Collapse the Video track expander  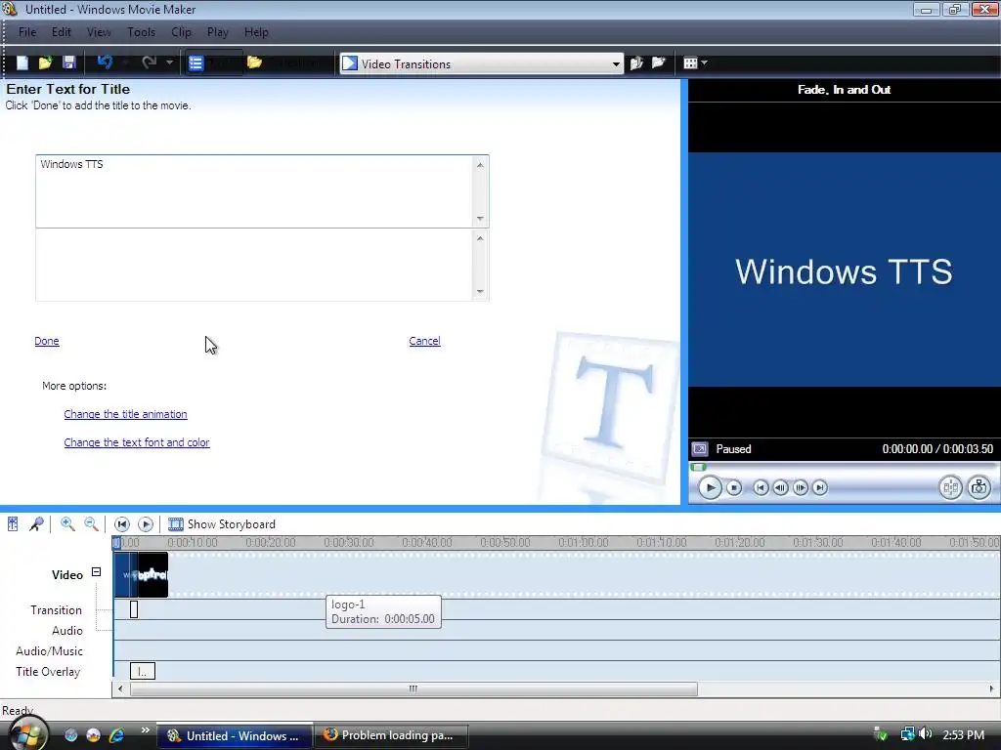coord(97,572)
